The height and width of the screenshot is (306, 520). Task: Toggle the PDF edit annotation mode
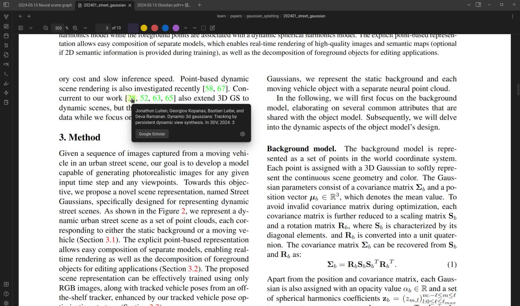coord(213,28)
